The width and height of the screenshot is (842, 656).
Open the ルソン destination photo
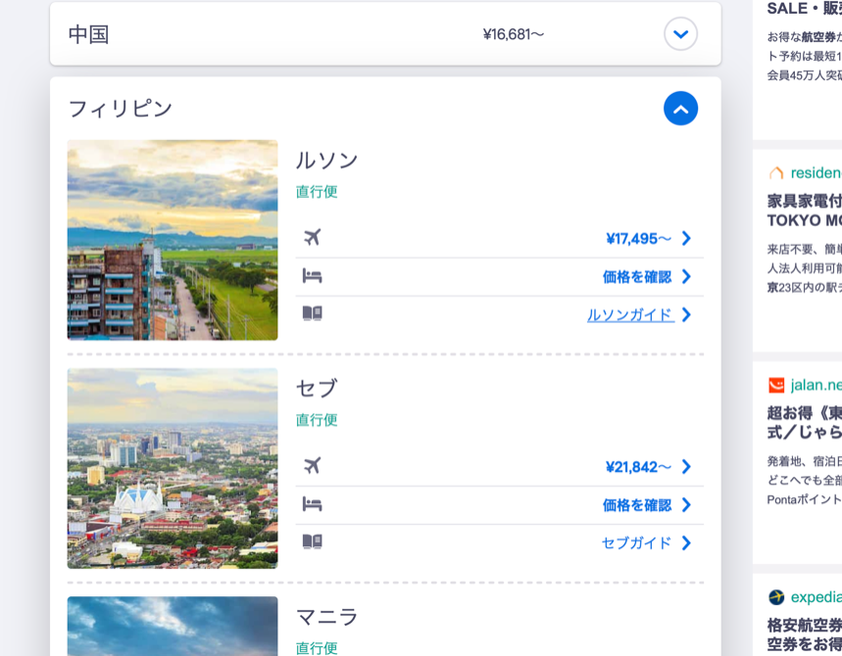(173, 240)
